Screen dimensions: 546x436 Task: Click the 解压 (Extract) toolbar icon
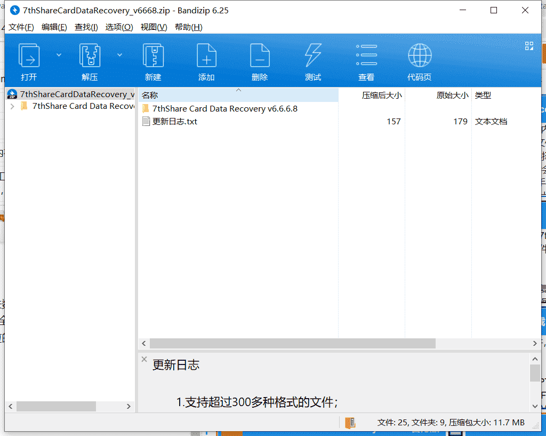[90, 55]
